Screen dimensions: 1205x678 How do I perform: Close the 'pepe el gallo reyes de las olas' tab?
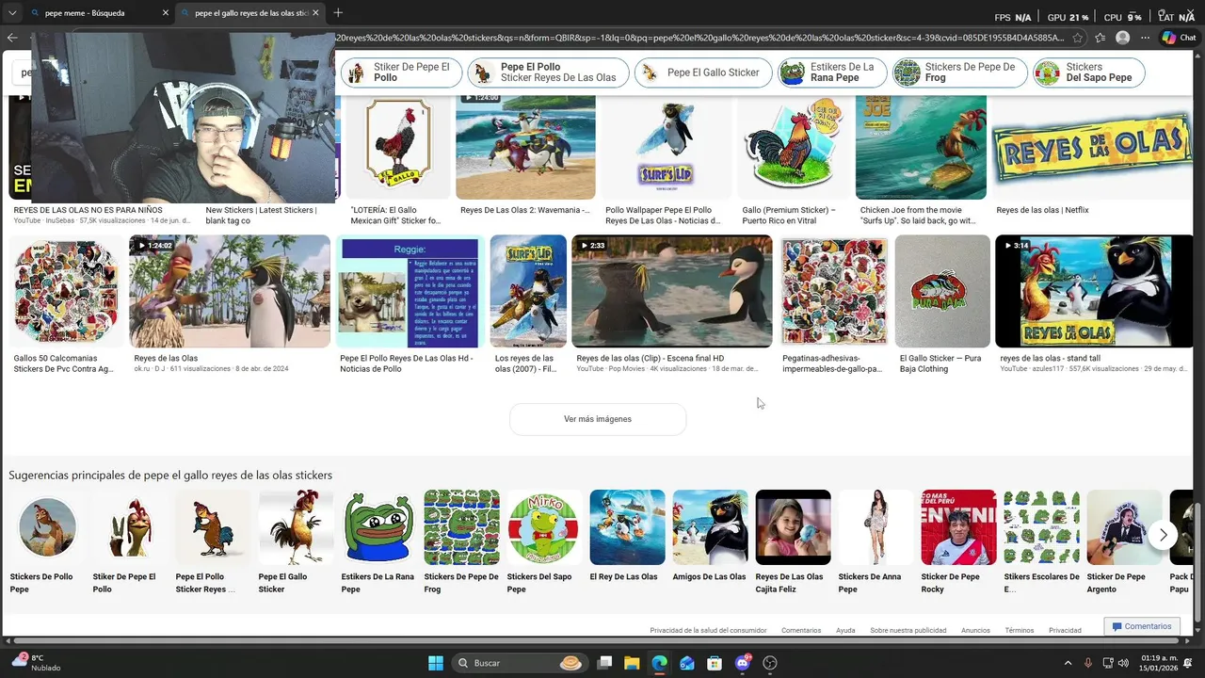(315, 13)
